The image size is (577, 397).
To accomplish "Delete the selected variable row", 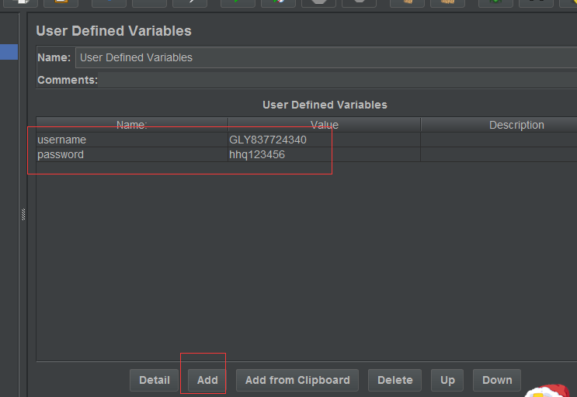I will coord(395,380).
